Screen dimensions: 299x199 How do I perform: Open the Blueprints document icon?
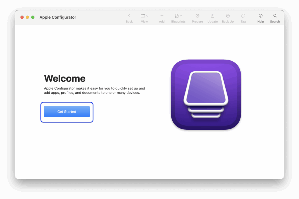(x=177, y=16)
